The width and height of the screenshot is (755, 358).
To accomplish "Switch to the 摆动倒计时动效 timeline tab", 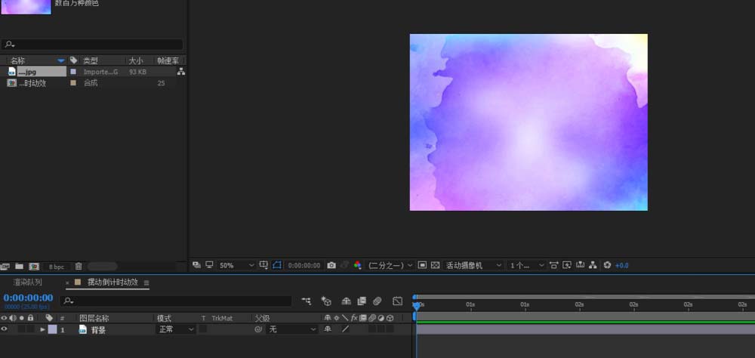I will click(x=112, y=282).
